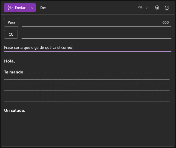Discard the draft with the trash icon

157,8
